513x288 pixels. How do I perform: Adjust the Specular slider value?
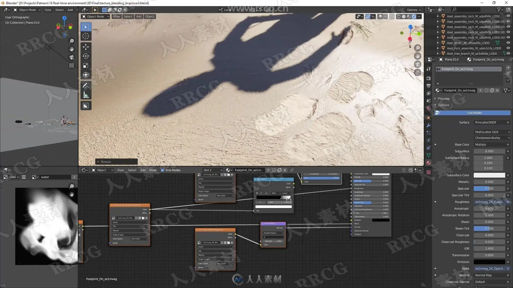489,189
